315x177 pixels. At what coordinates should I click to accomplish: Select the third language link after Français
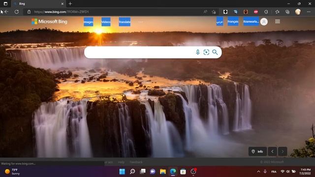point(251,22)
